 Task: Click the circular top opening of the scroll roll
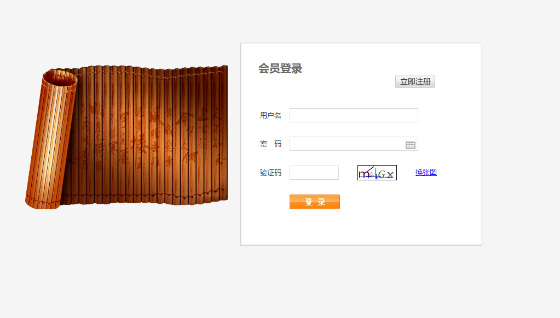(x=59, y=77)
